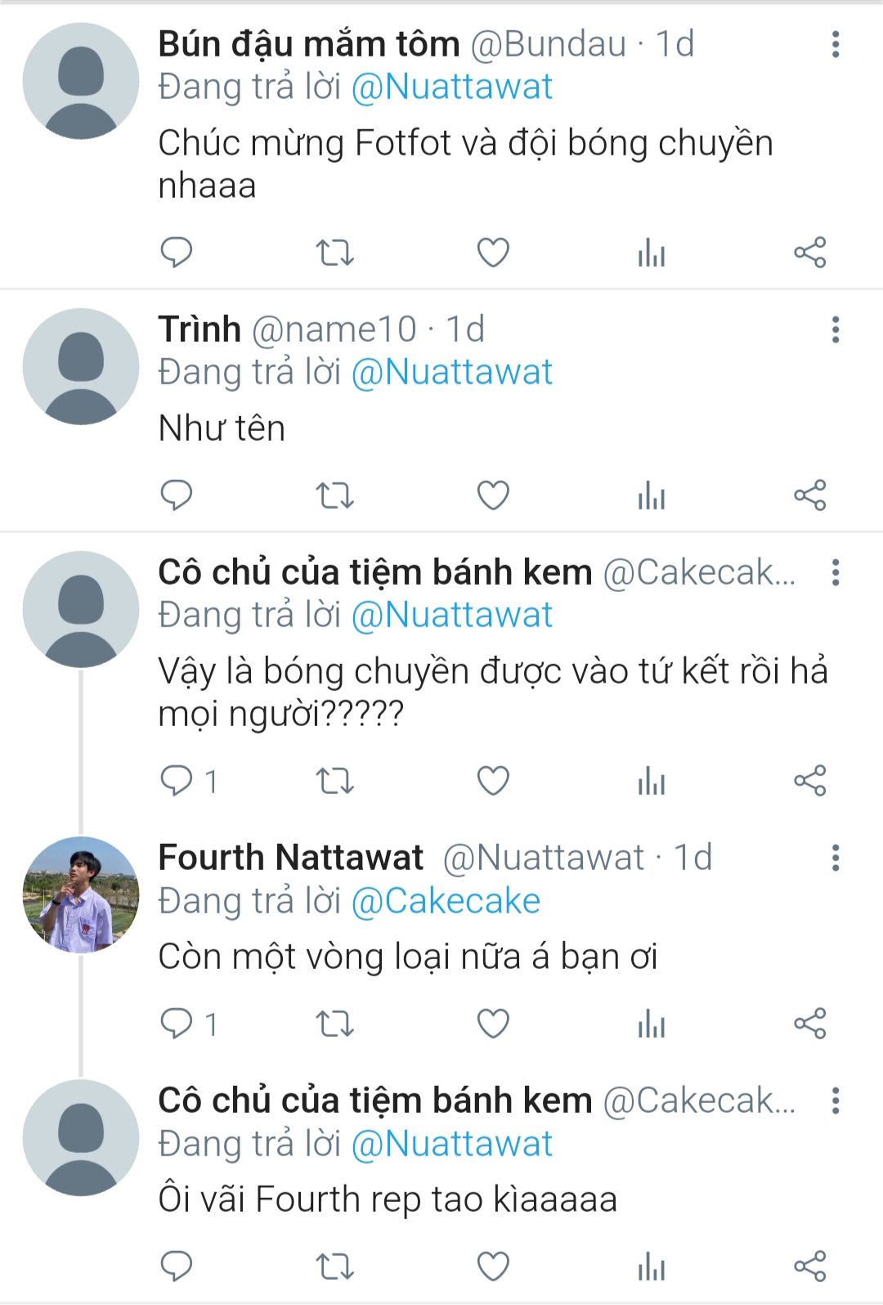View analytics on "Ôi vãi Fourth rep" tweet
The image size is (883, 1305).
[x=651, y=1266]
